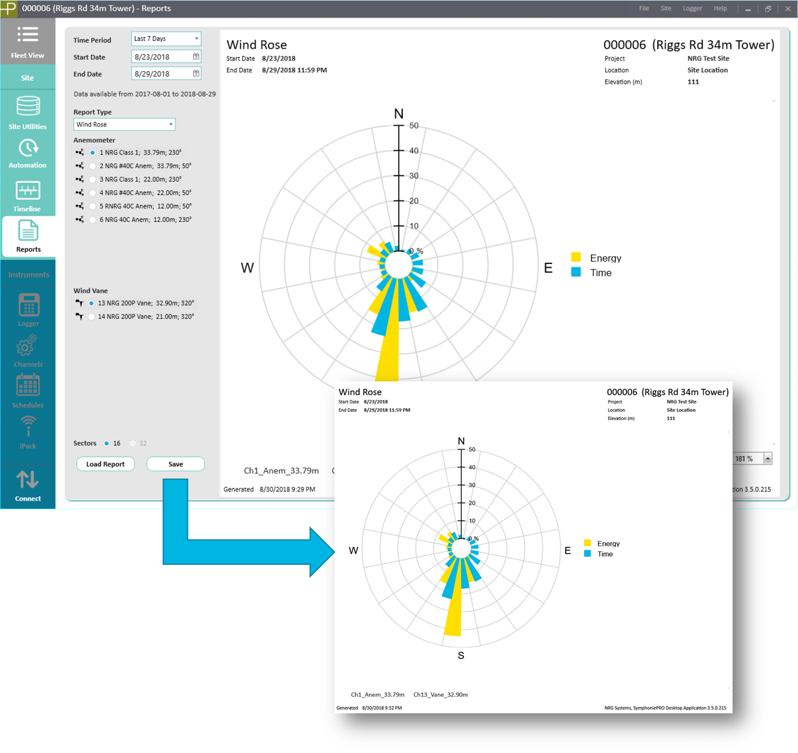This screenshot has height=753, width=798.
Task: Click the Load Report button
Action: (x=105, y=464)
